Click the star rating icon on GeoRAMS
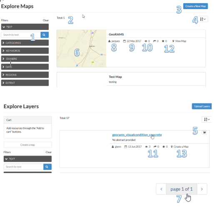 tap(163, 41)
